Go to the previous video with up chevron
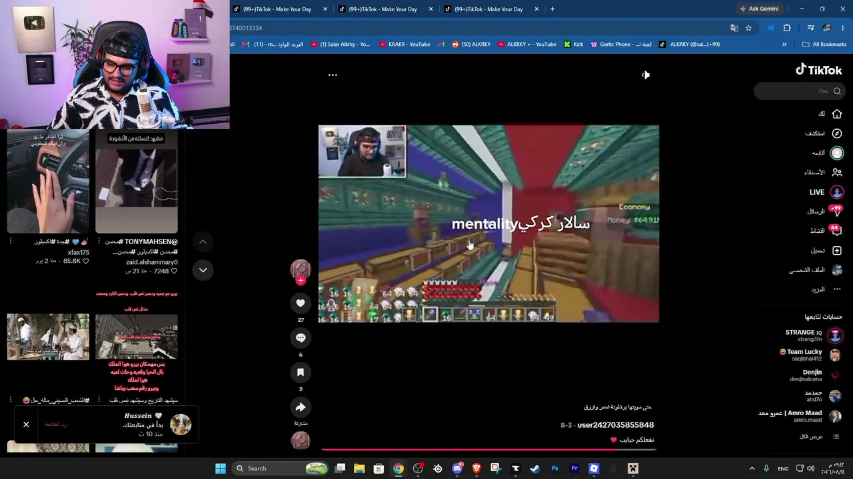853x479 pixels. click(x=203, y=241)
